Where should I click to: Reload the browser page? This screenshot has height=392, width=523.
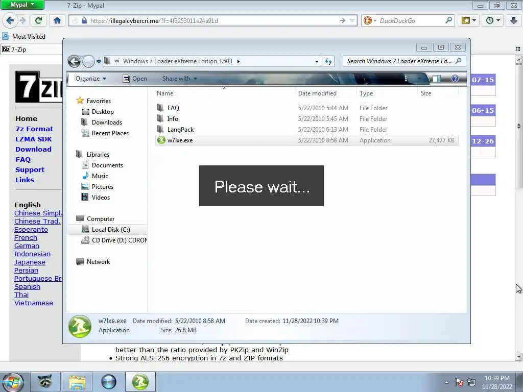click(39, 20)
